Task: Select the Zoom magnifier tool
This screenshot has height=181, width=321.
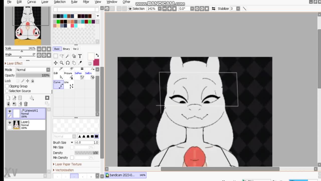Action: (x=62, y=63)
